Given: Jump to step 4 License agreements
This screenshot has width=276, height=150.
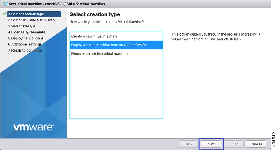Looking at the screenshot, I should pyautogui.click(x=27, y=32).
